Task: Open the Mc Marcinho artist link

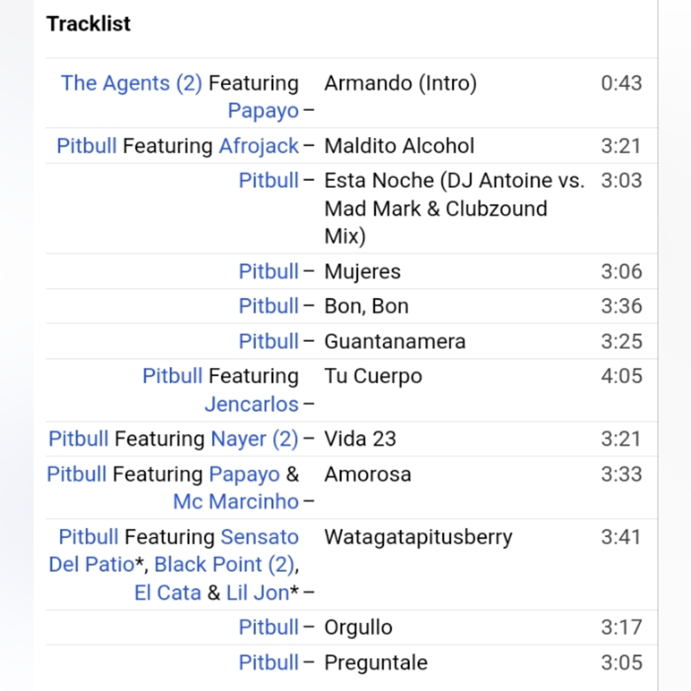Action: tap(236, 502)
